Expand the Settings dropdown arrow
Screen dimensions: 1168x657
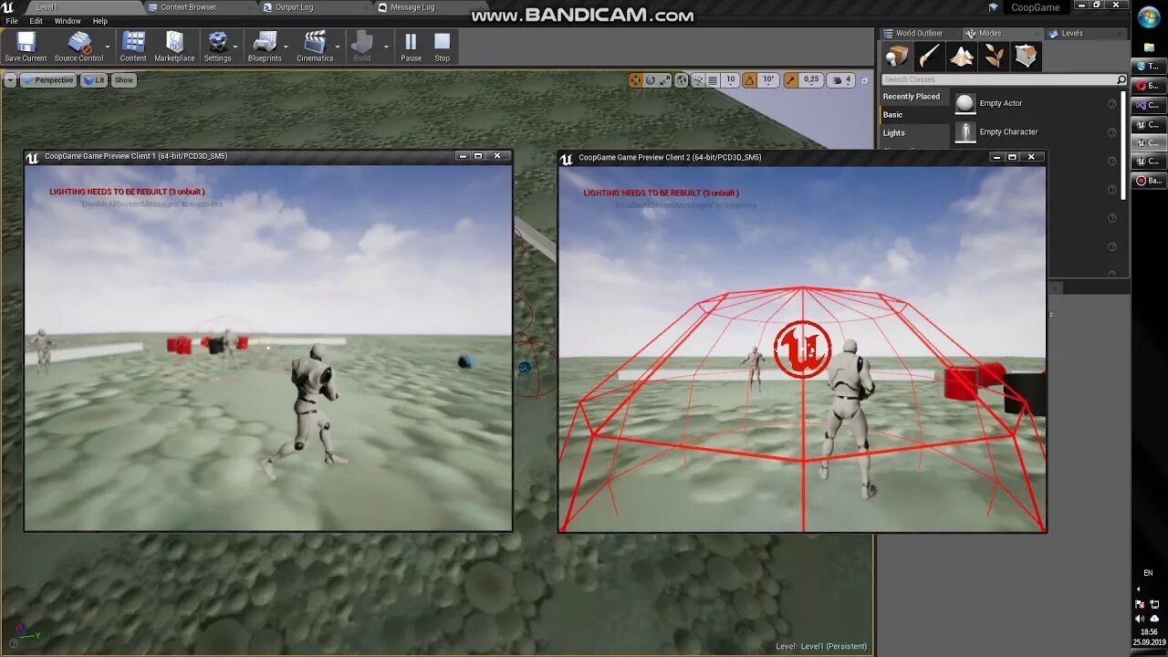point(235,47)
